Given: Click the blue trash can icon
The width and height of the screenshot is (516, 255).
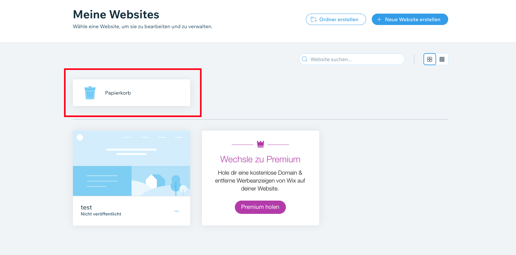Looking at the screenshot, I should (x=90, y=93).
